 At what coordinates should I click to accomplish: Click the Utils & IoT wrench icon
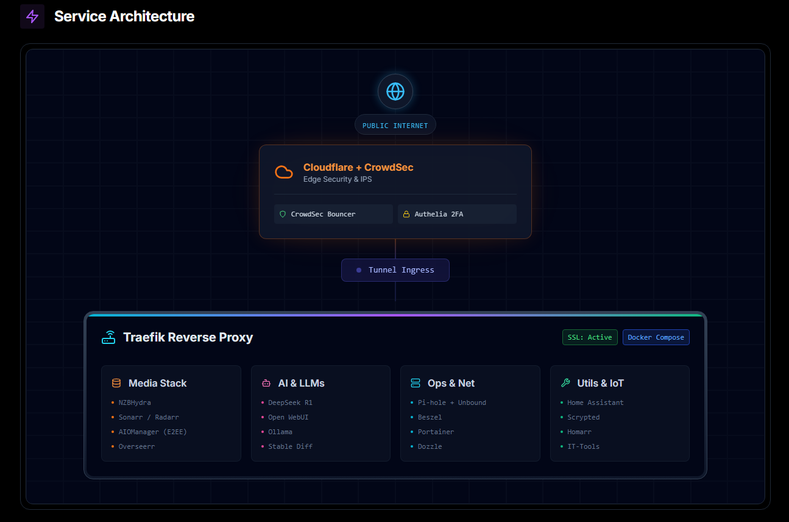tap(565, 383)
